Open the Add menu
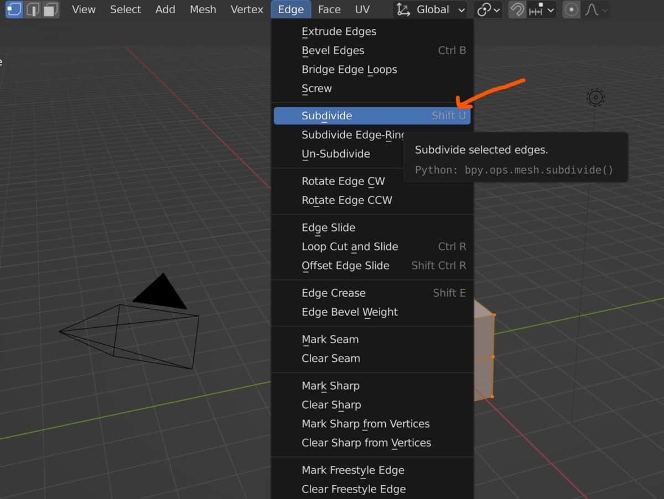The width and height of the screenshot is (664, 499). [165, 9]
